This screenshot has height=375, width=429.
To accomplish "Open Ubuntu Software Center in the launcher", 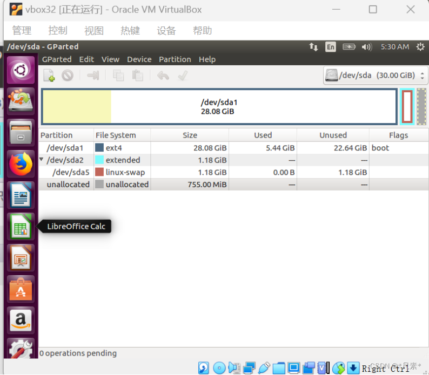I will point(21,289).
